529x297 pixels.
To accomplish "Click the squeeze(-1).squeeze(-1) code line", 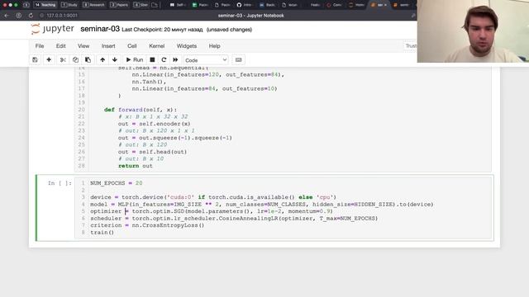I will tap(174, 138).
